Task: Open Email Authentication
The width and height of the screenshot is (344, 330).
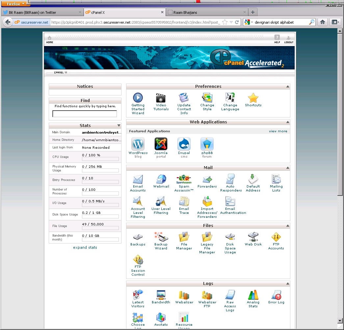Action: tap(233, 205)
